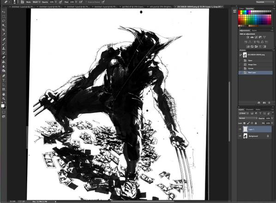The image size is (276, 203).
Task: Select the Paint Bucket tool
Action: [x=4, y=62]
